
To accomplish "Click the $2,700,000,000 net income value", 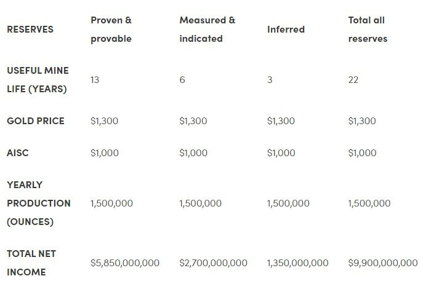I will 213,263.
